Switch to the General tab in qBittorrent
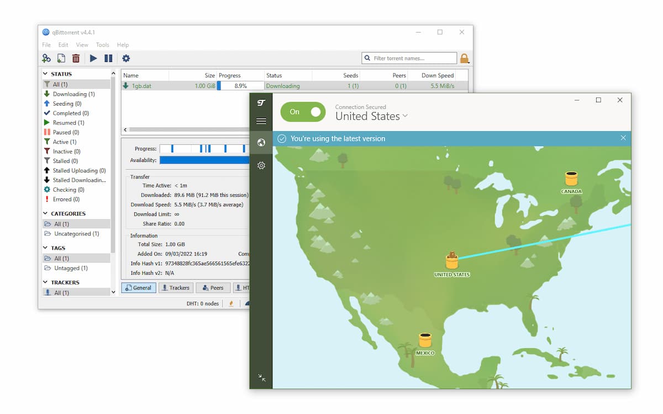 pos(139,287)
